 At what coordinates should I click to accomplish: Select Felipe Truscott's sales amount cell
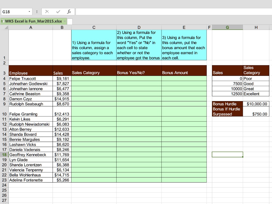coord(62,79)
